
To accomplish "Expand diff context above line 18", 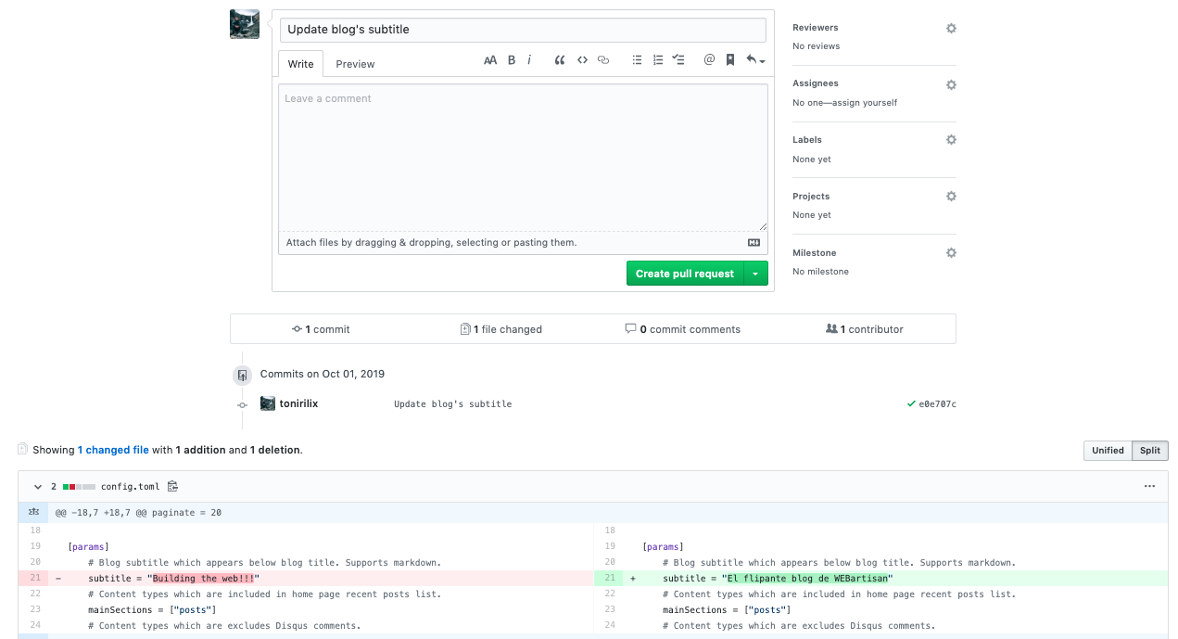I will [34, 512].
